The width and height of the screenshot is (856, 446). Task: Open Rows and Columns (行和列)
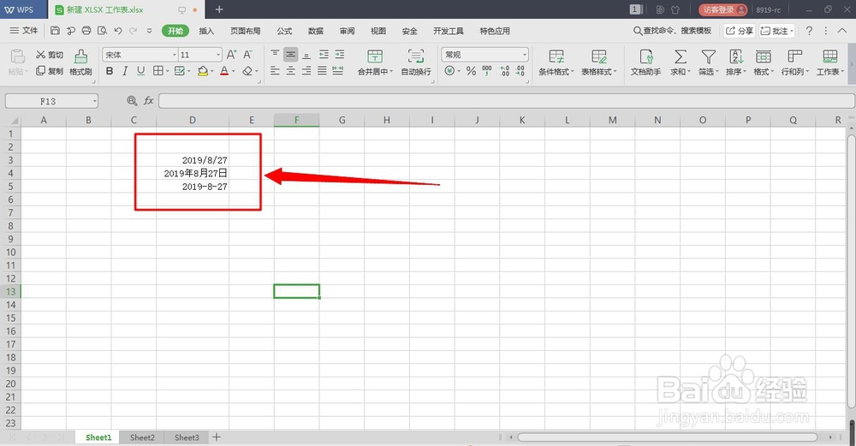tap(795, 62)
